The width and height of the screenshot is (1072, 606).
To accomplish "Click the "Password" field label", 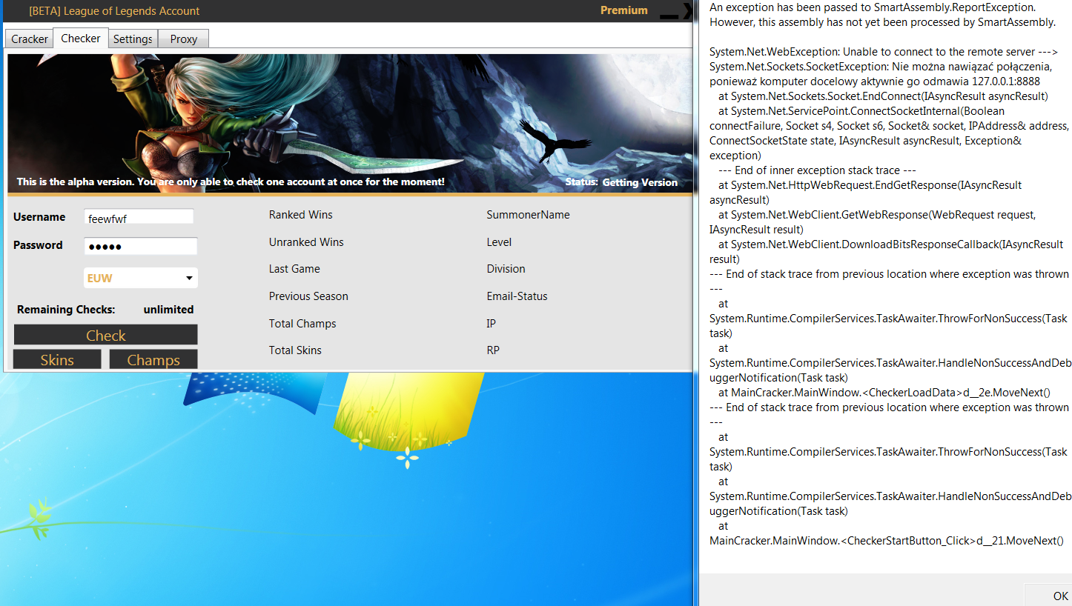I will [x=38, y=245].
